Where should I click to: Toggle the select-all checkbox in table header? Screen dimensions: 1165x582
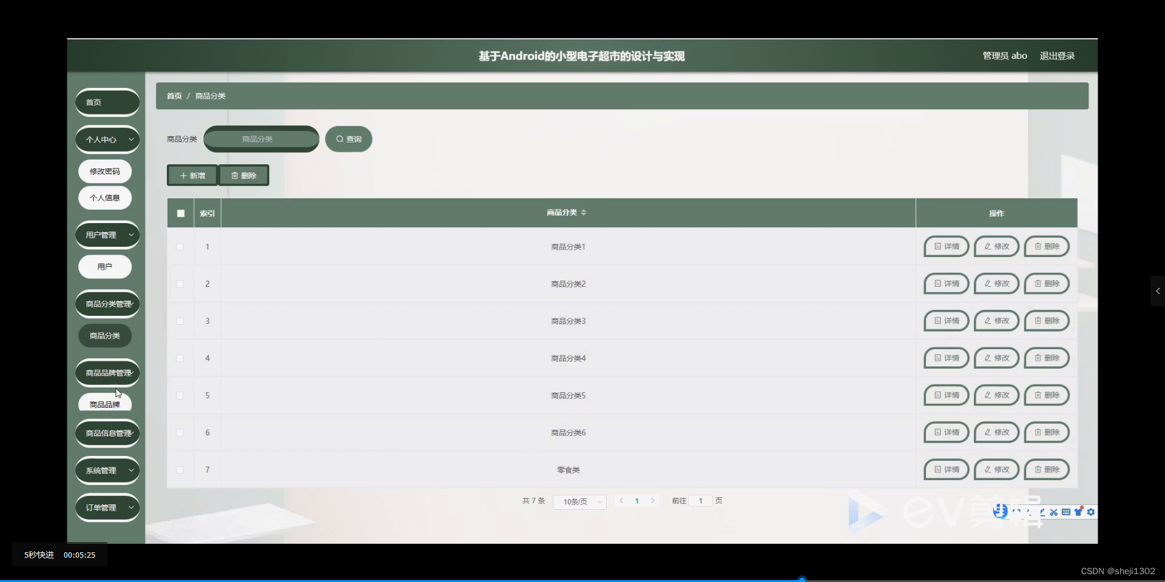tap(180, 213)
